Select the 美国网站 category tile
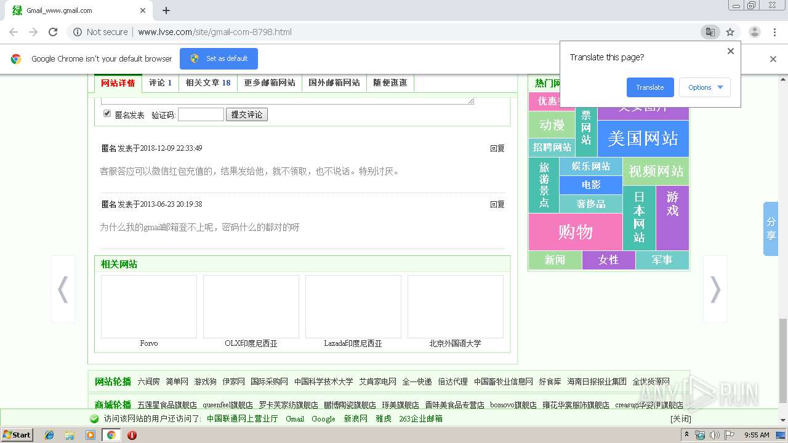The height and width of the screenshot is (443, 788). tap(643, 138)
